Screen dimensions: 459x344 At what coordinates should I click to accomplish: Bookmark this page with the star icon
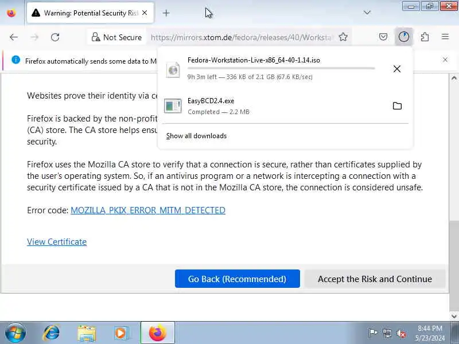(x=343, y=37)
